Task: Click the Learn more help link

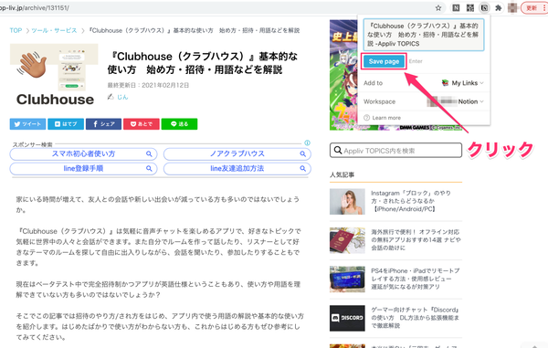Action: click(x=383, y=118)
